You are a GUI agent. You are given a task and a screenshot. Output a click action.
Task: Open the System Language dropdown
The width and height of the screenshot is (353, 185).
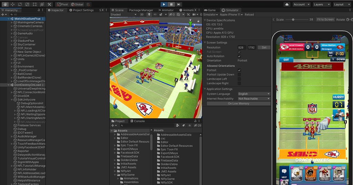[254, 94]
